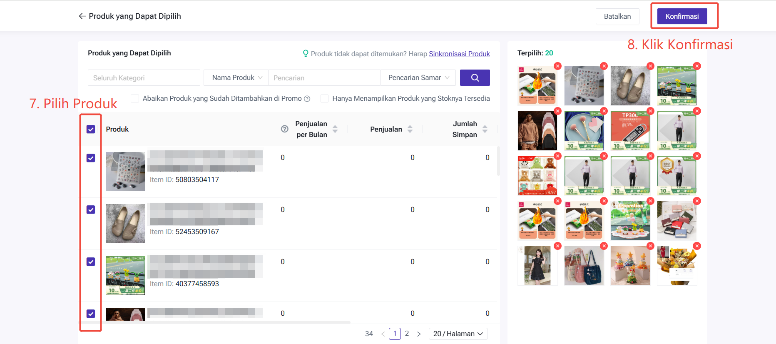Remove the black dress product from selection

(557, 246)
